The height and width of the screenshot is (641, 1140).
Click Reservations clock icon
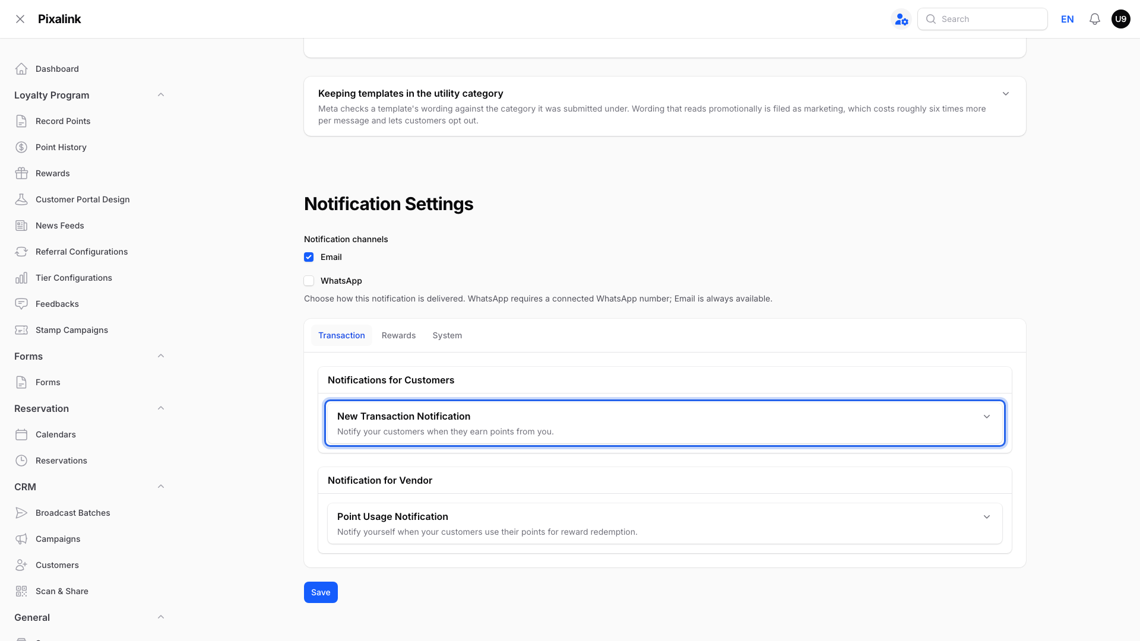pos(21,461)
